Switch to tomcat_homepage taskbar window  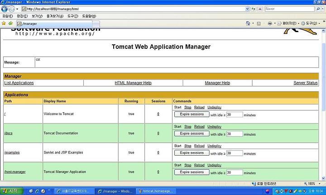156,191
